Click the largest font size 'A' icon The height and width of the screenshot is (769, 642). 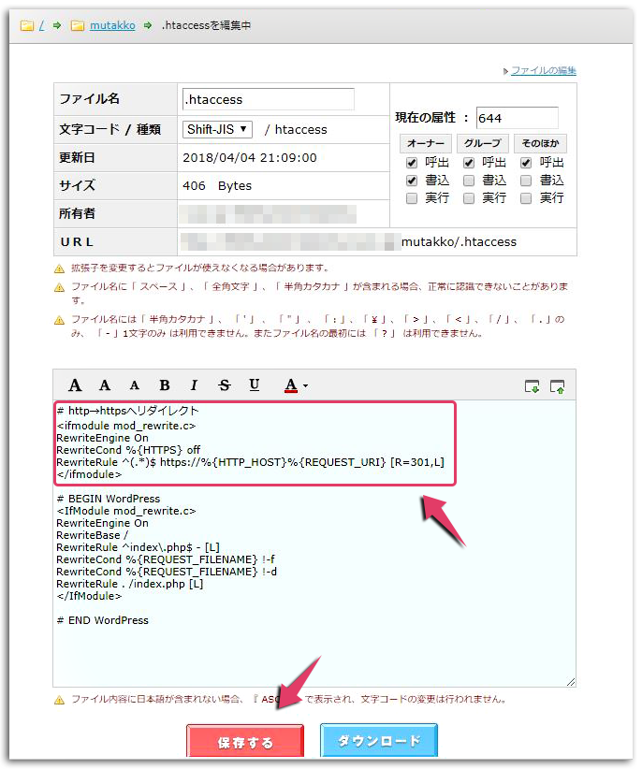pyautogui.click(x=76, y=385)
